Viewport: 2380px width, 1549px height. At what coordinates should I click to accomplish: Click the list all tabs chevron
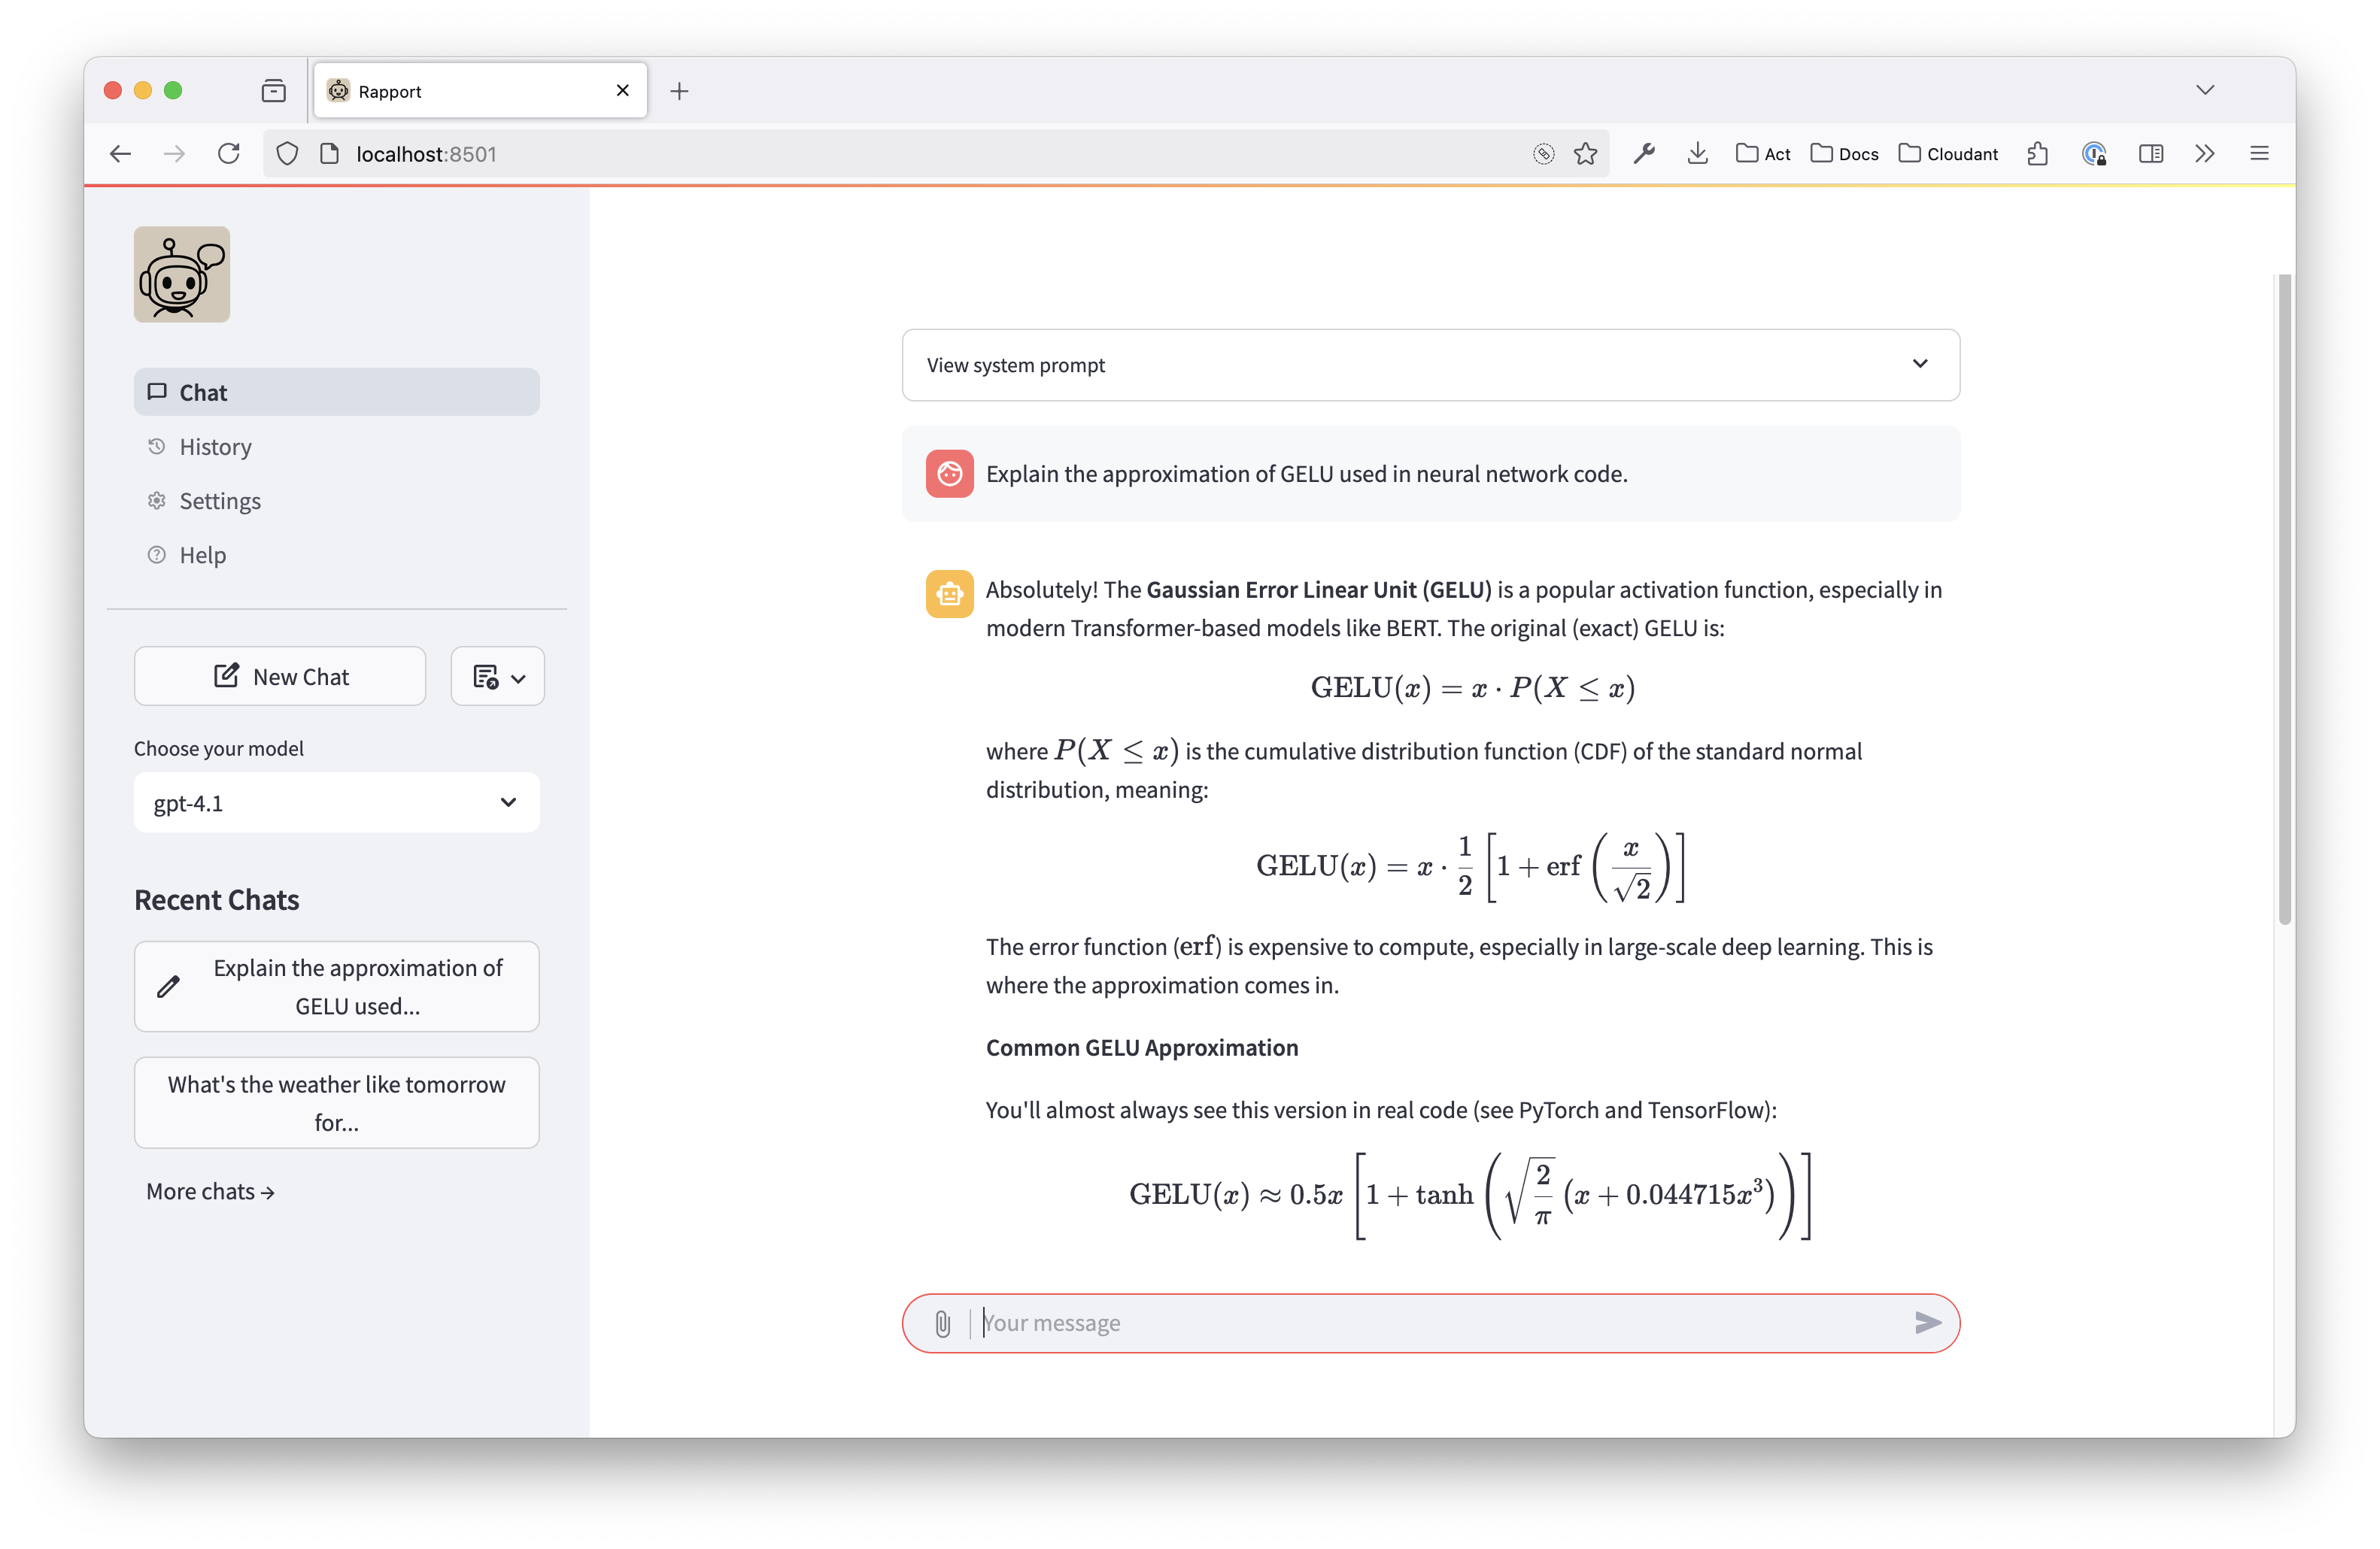(2205, 90)
